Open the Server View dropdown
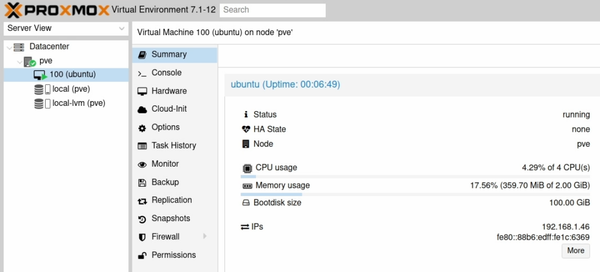 (66, 28)
